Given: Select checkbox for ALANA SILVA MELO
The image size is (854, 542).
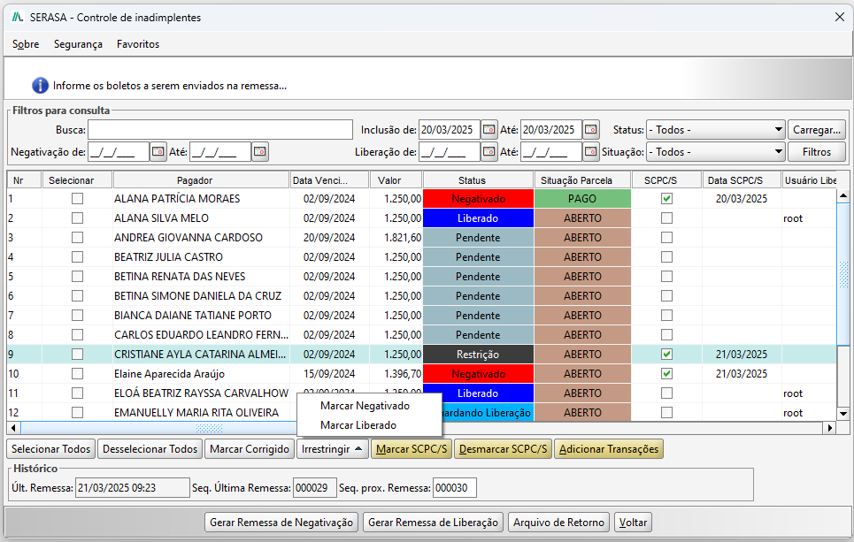Looking at the screenshot, I should point(77,218).
